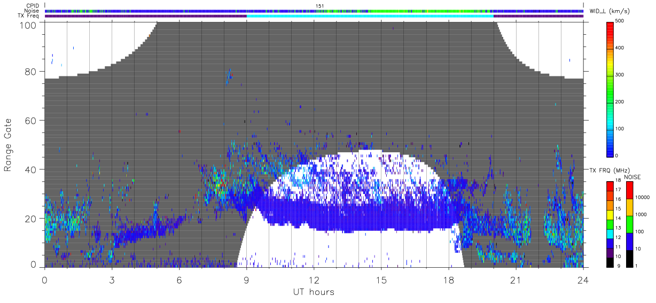The image size is (656, 303).
Task: Click the 15 tick on the UT hours axis
Action: pyautogui.click(x=381, y=280)
